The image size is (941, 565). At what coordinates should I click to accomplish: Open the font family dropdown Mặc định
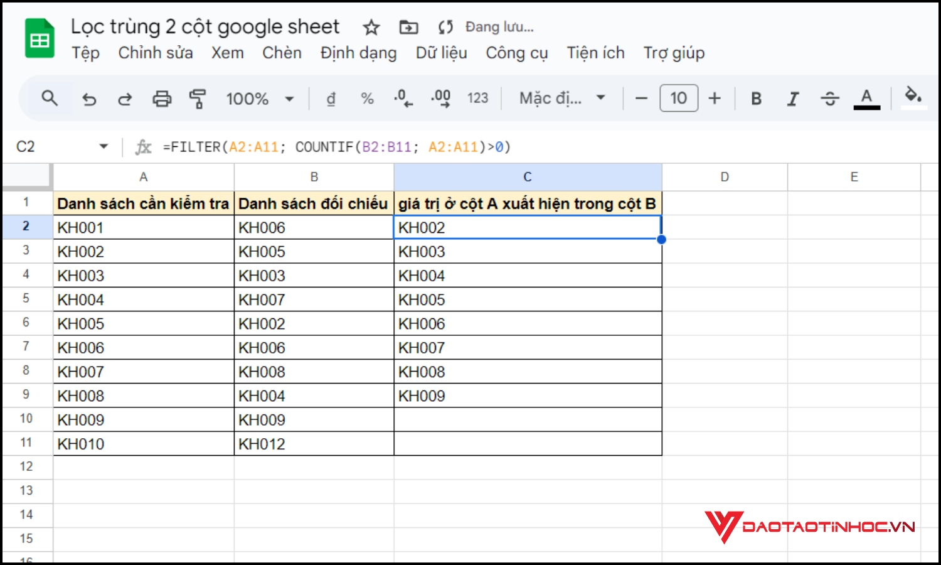560,98
